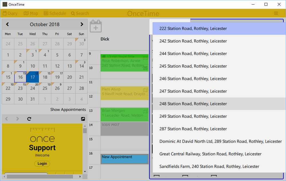Open map for Brian Morgan appointment

(x=145, y=111)
